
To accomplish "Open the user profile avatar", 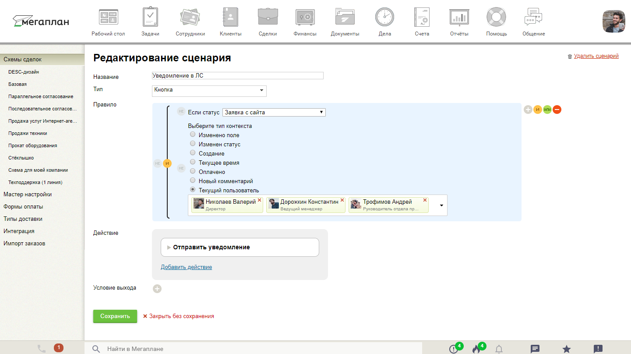I will [x=614, y=21].
